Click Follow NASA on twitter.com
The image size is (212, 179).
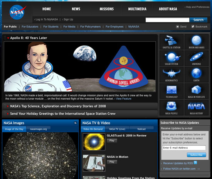[x=179, y=169]
